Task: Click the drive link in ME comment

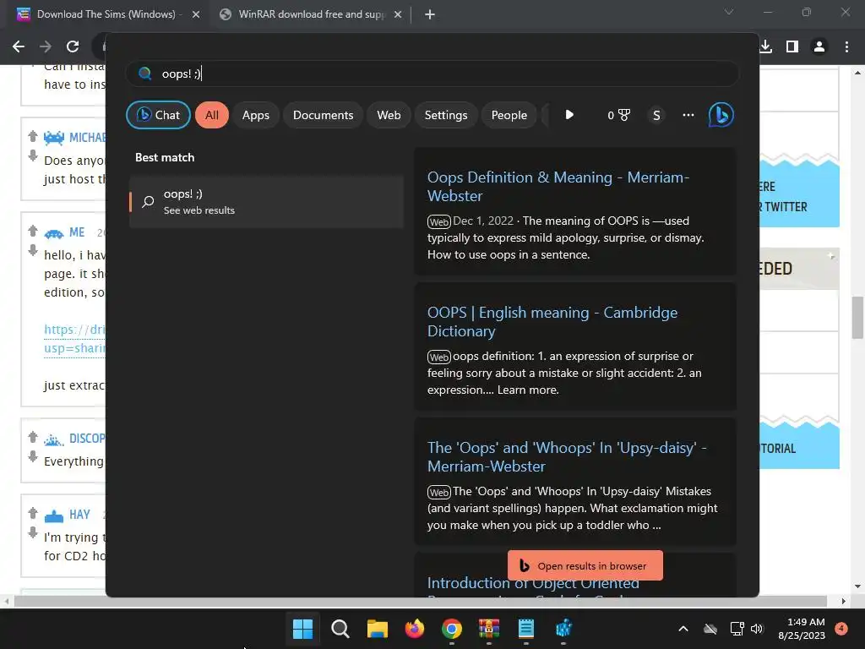Action: click(x=74, y=338)
